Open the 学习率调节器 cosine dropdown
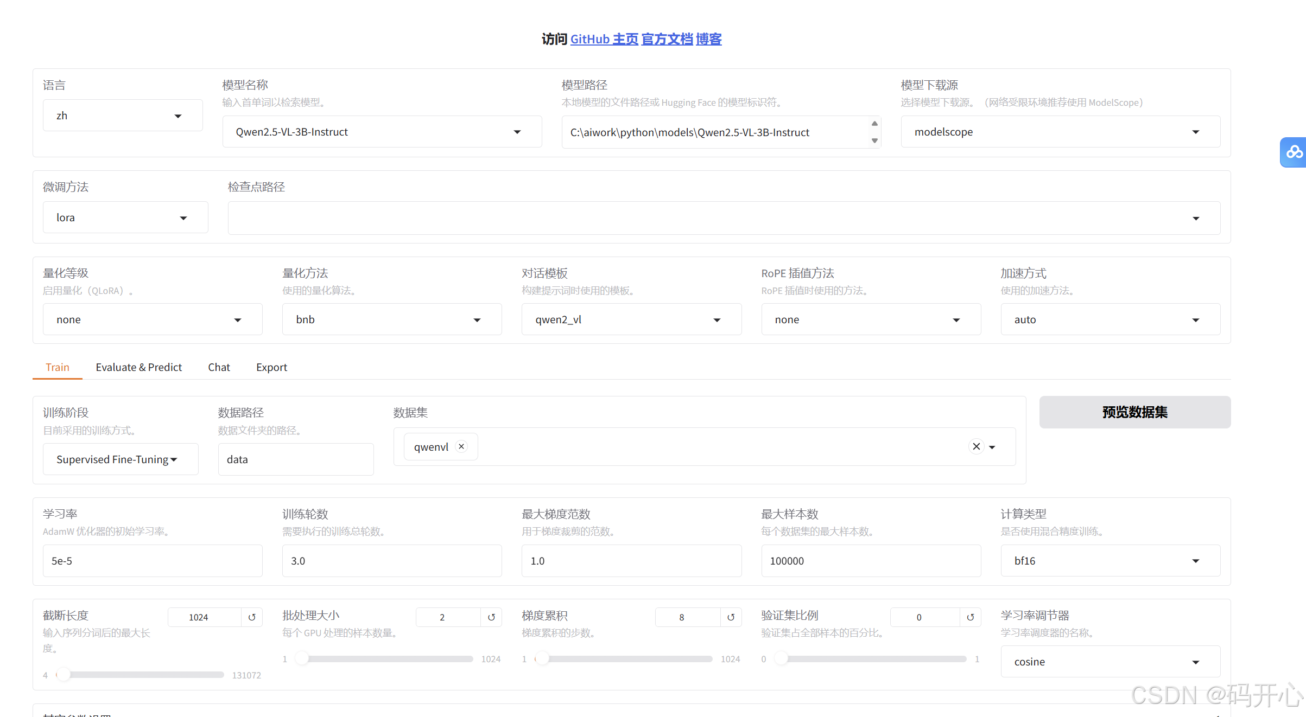This screenshot has width=1306, height=717. pyautogui.click(x=1110, y=662)
